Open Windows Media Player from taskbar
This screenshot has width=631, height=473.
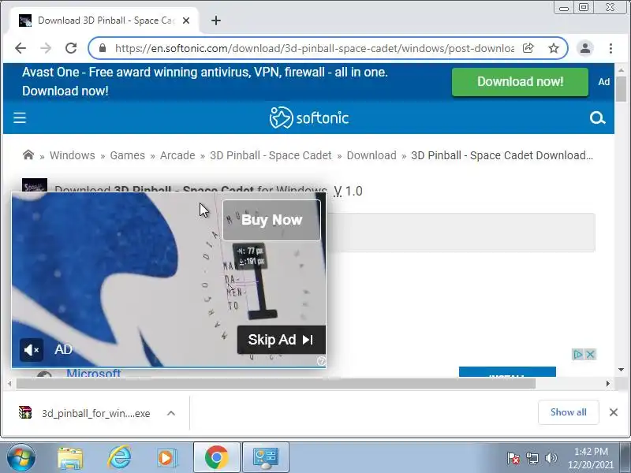(x=166, y=458)
